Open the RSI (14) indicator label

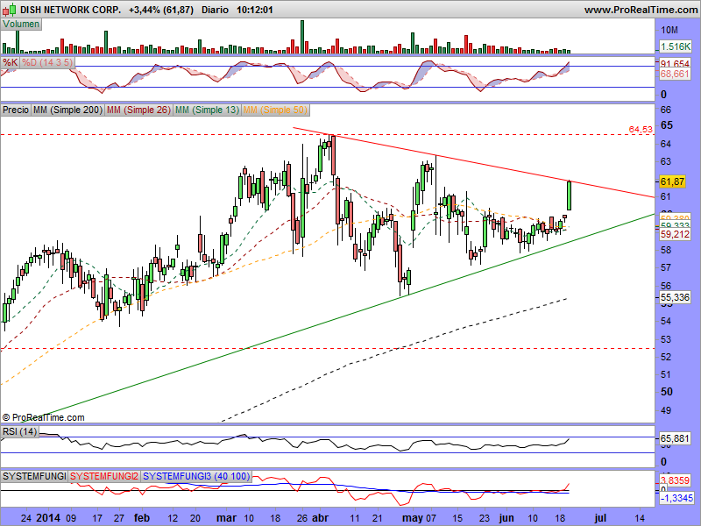click(21, 430)
